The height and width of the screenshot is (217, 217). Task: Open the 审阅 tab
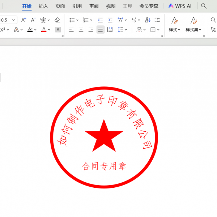click(x=94, y=6)
